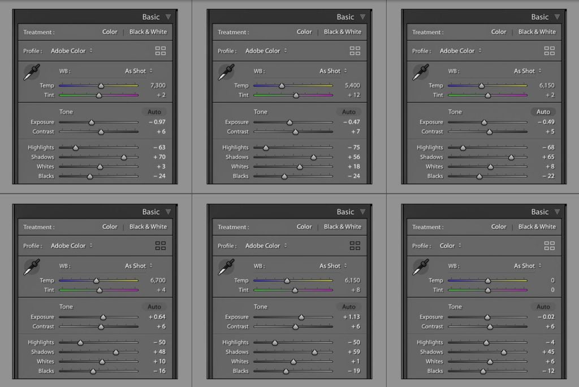
Task: Click Auto tone in the Exposure +1.13 panel
Action: [348, 307]
